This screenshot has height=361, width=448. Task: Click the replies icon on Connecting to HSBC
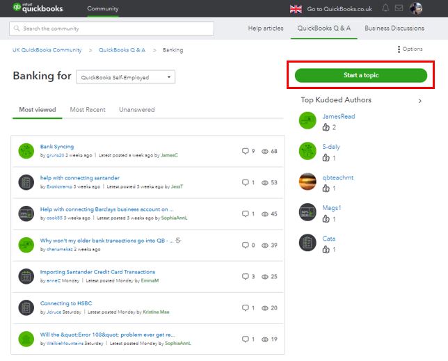(x=245, y=307)
